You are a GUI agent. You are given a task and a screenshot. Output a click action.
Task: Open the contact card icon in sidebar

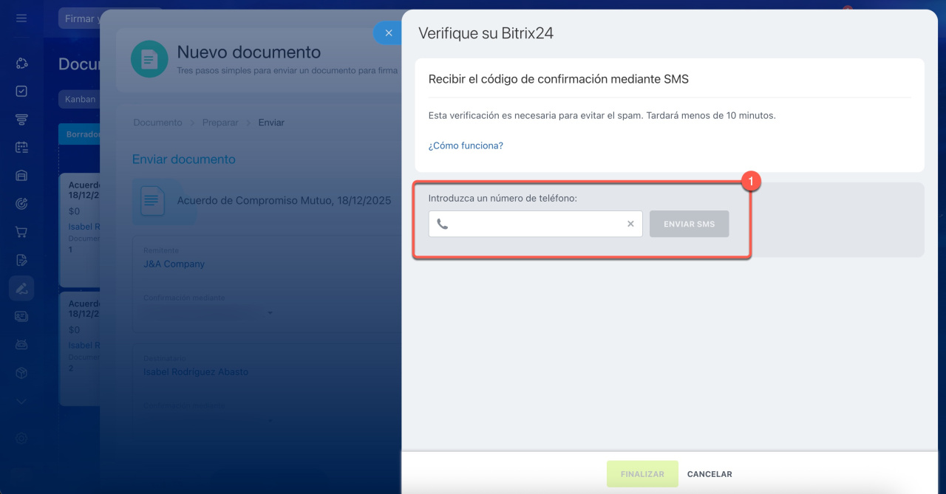(21, 316)
